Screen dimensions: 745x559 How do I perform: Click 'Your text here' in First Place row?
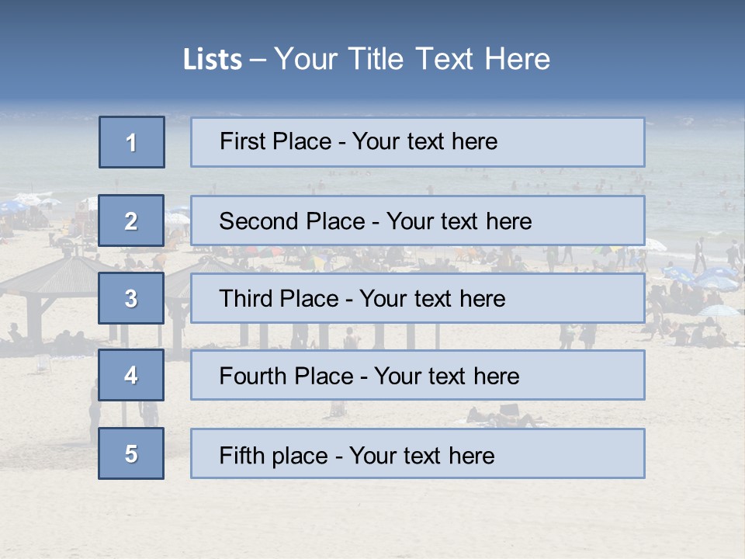424,141
